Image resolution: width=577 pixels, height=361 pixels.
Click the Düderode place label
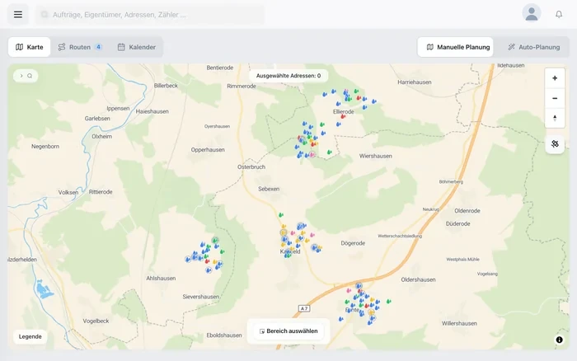457,223
